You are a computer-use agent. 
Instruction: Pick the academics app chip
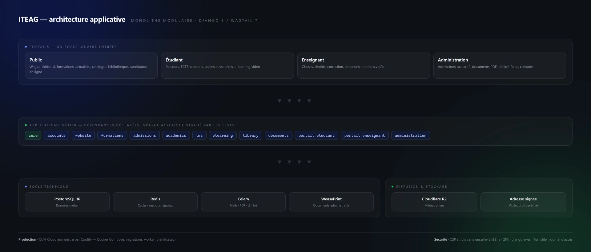pos(176,136)
